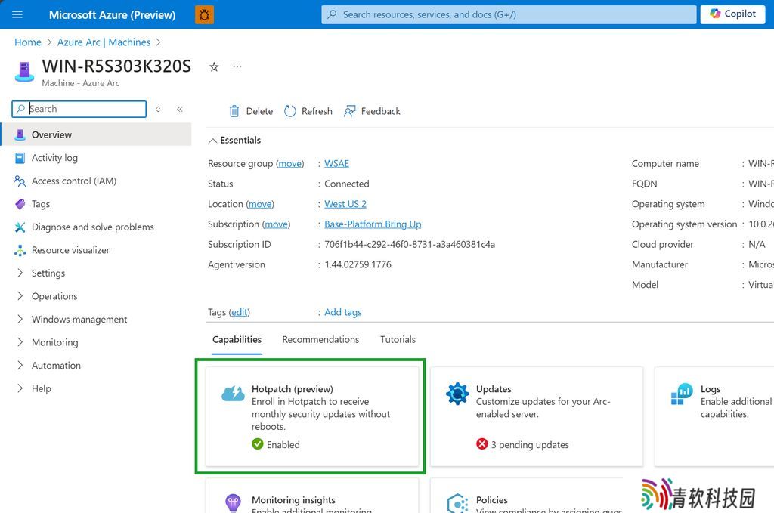Viewport: 774px width, 513px height.
Task: Click the Updates gear icon
Action: coord(457,394)
